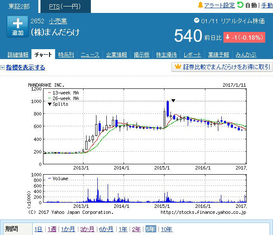Click the http://stocks.finance.yahoo.co.jp chart footer text
The width and height of the screenshot is (273, 235).
[203, 212]
